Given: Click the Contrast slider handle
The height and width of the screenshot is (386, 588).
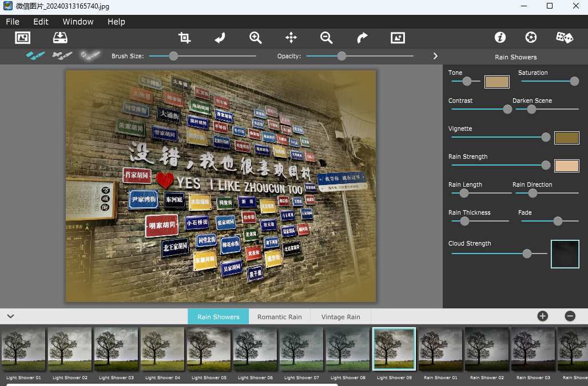Looking at the screenshot, I should [x=507, y=109].
